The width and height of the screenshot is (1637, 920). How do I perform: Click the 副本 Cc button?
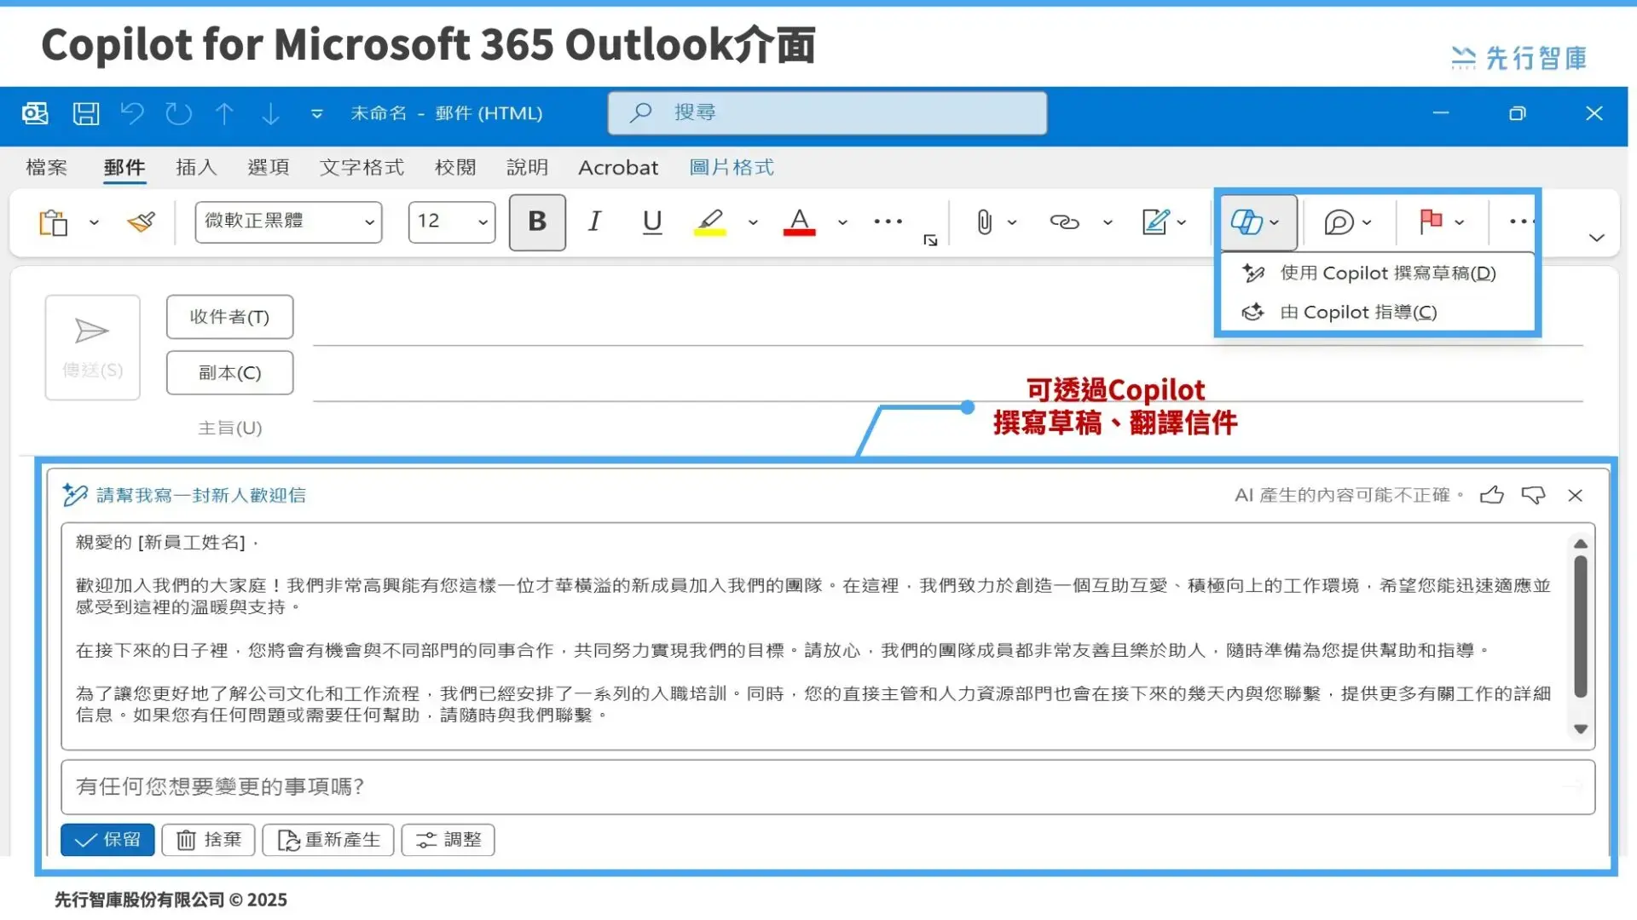[x=229, y=373]
